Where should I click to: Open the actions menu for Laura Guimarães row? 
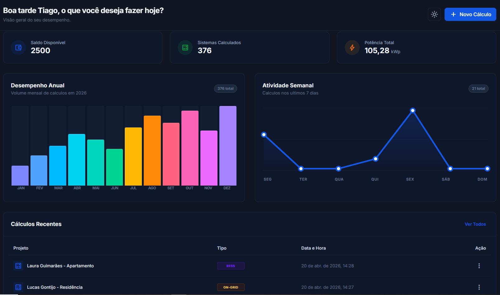[x=479, y=266]
